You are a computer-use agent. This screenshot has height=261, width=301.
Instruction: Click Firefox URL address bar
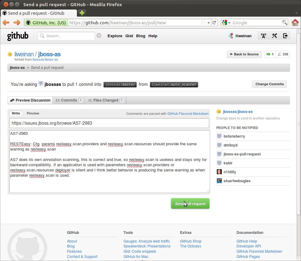pyautogui.click(x=135, y=23)
